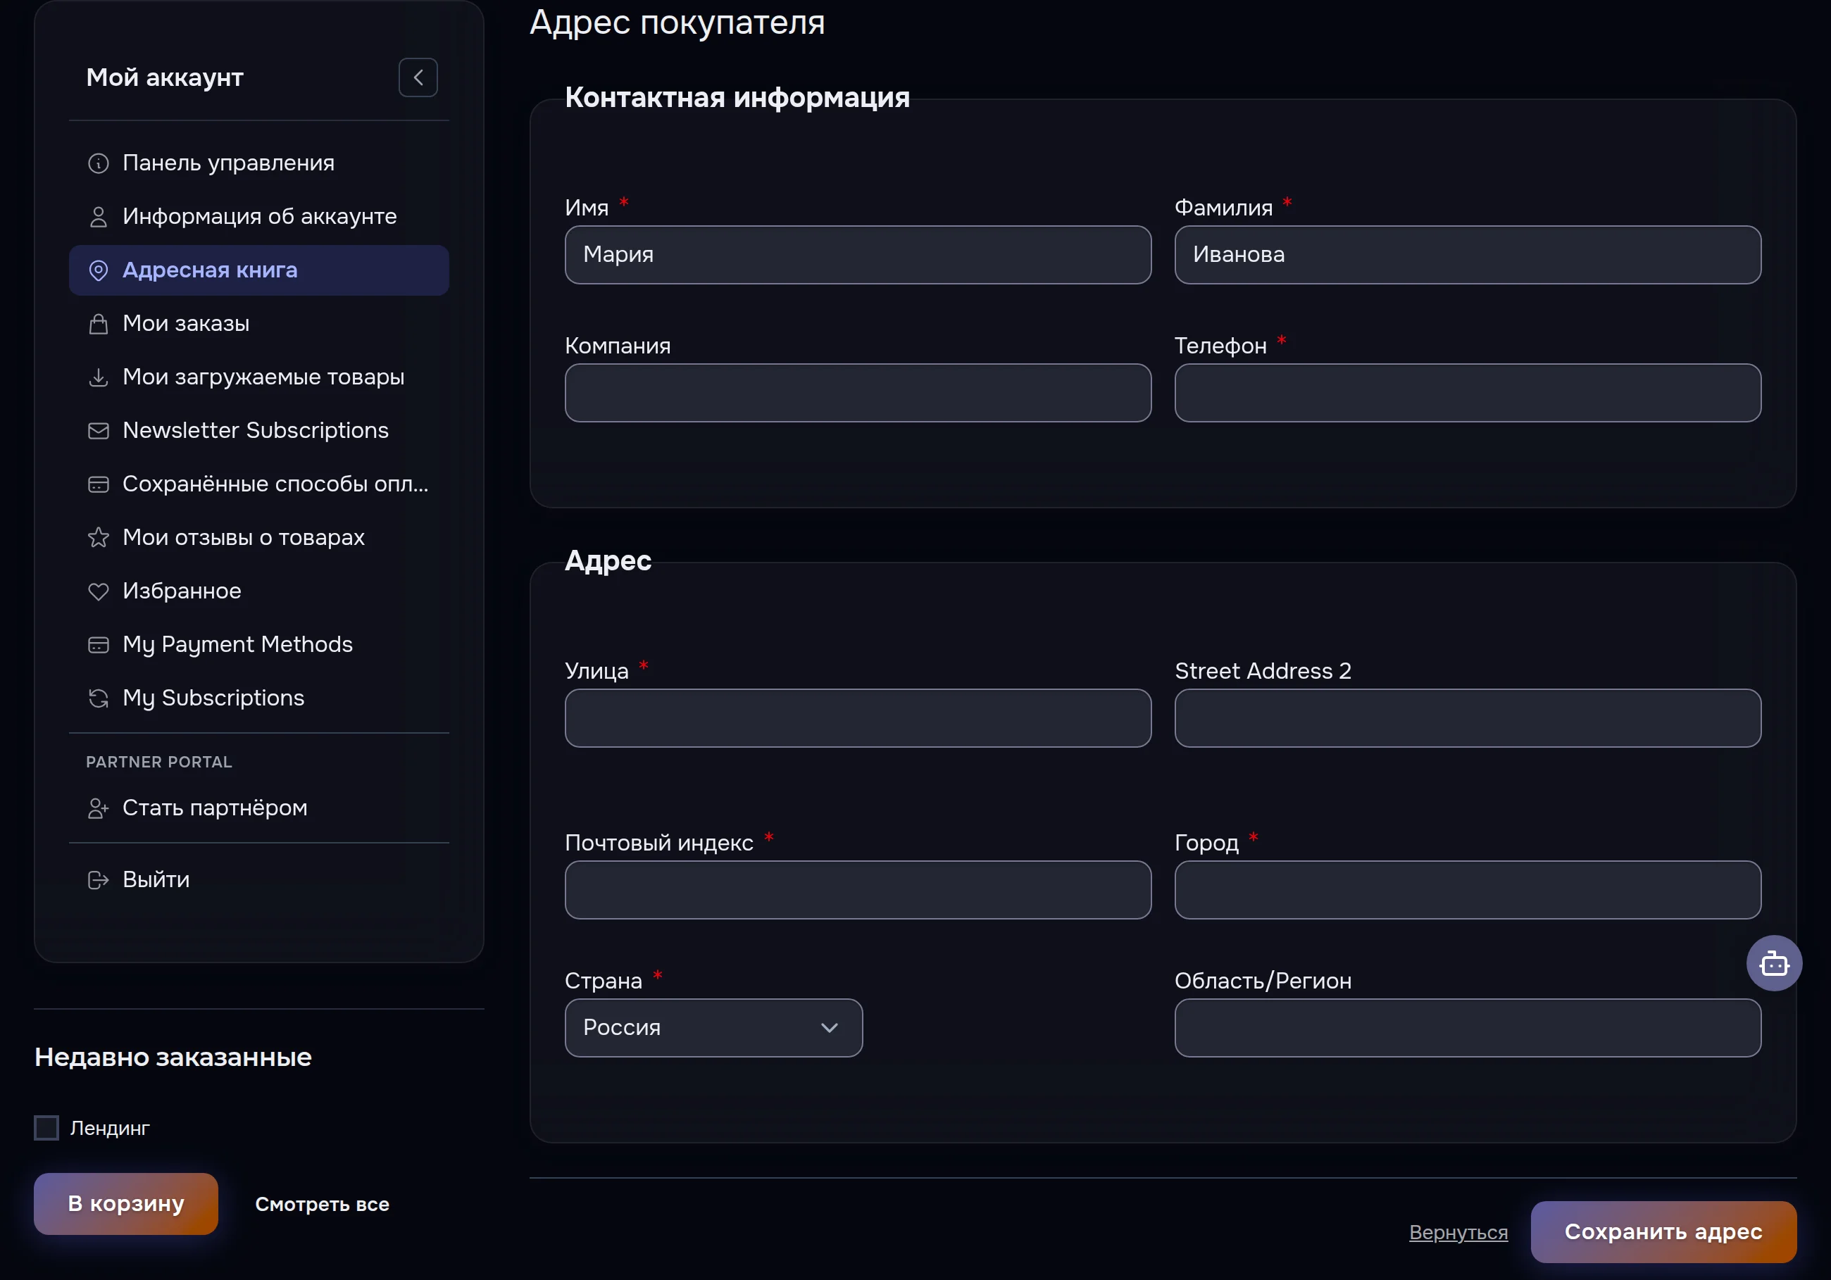
Task: Click the heart icon beside Избранное
Action: [98, 591]
